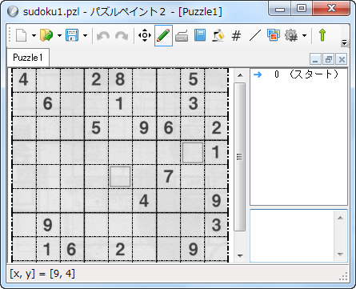Image resolution: width=356 pixels, height=289 pixels.
Task: Click inside the lower-right text box
Action: point(292,236)
